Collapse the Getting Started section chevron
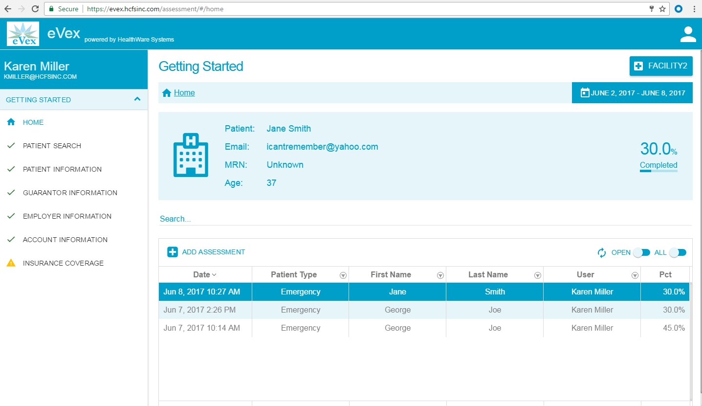 pyautogui.click(x=137, y=99)
